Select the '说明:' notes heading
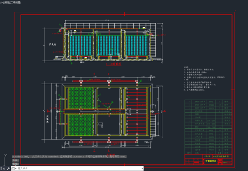 (x=186, y=67)
